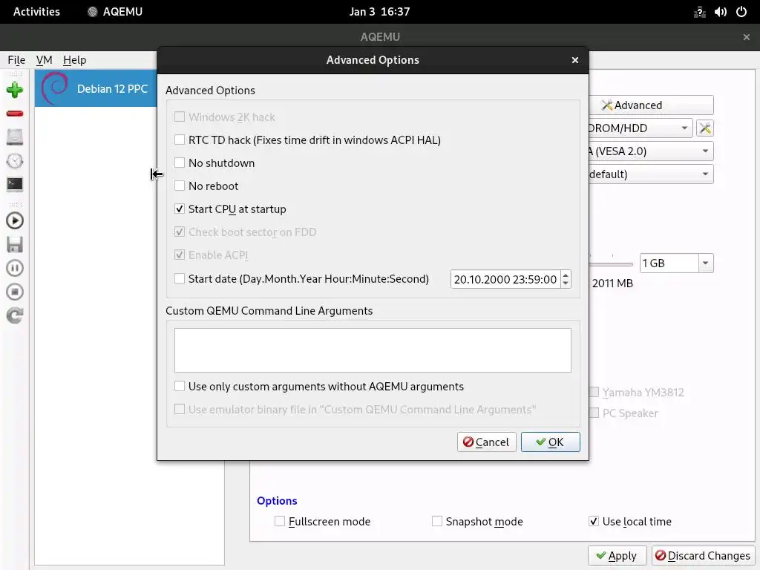The image size is (760, 570).
Task: Start the VM with the play icon
Action: tap(15, 220)
